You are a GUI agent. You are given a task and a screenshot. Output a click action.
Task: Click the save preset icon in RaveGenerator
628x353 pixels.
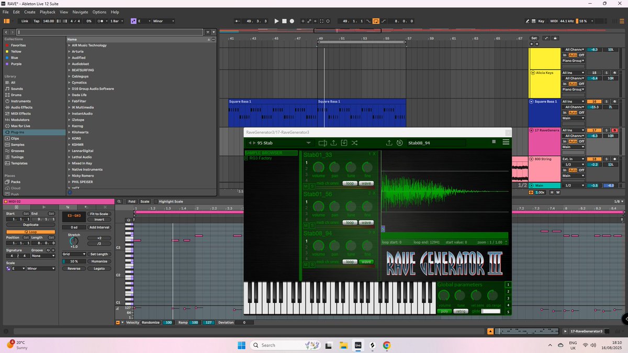tap(344, 143)
